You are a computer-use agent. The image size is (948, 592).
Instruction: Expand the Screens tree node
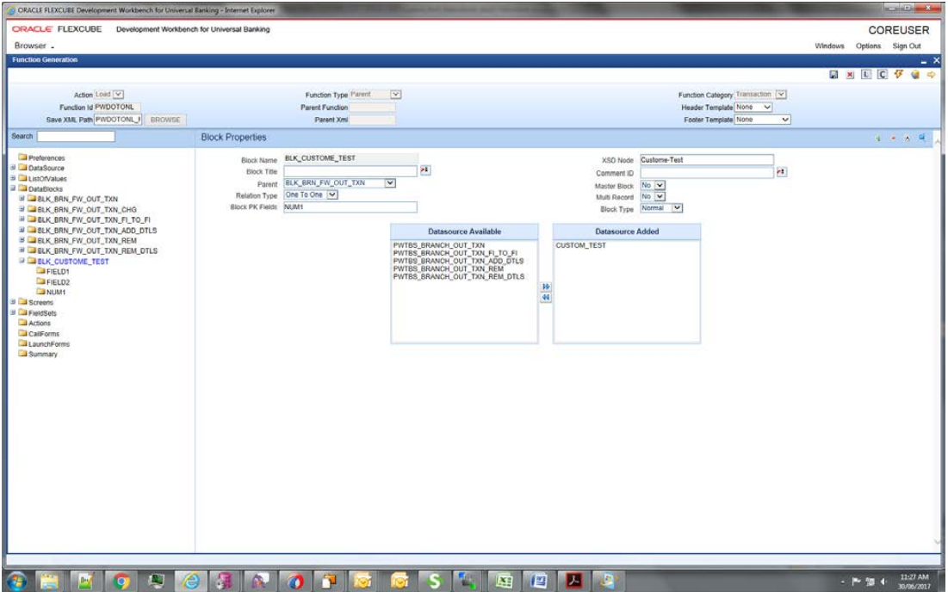point(13,301)
